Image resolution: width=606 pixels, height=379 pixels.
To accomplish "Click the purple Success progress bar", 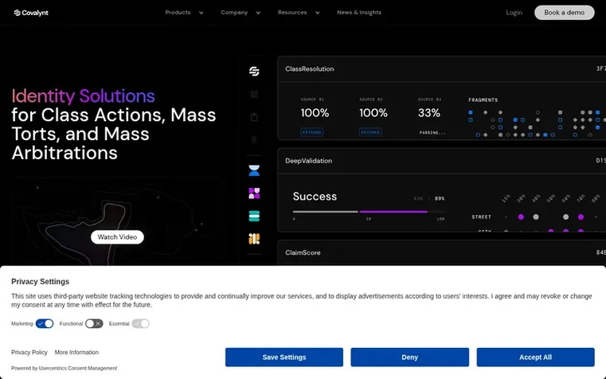I will coord(393,212).
